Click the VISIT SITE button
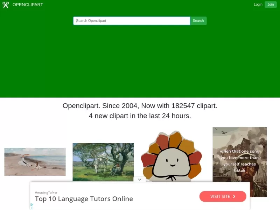The width and height of the screenshot is (280, 210). [x=223, y=196]
